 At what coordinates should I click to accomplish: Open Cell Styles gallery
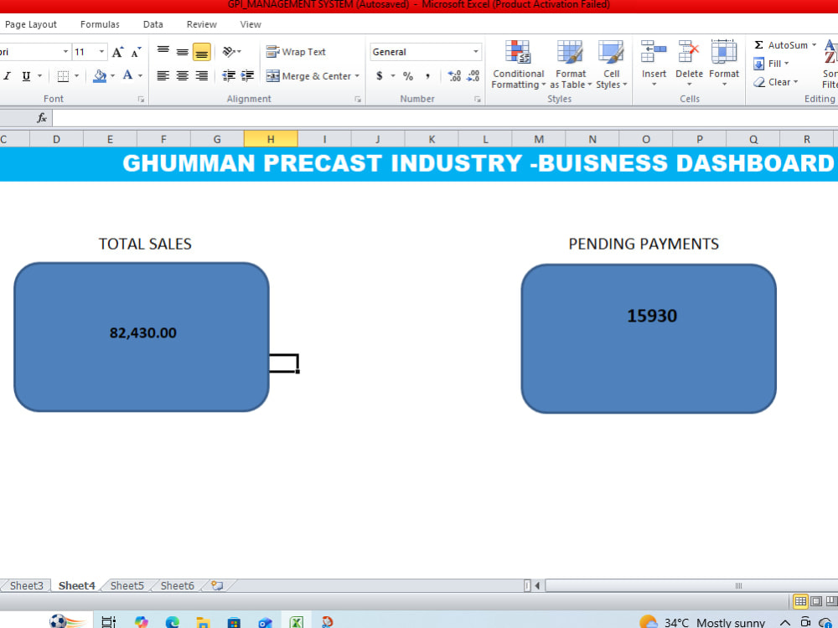point(612,64)
